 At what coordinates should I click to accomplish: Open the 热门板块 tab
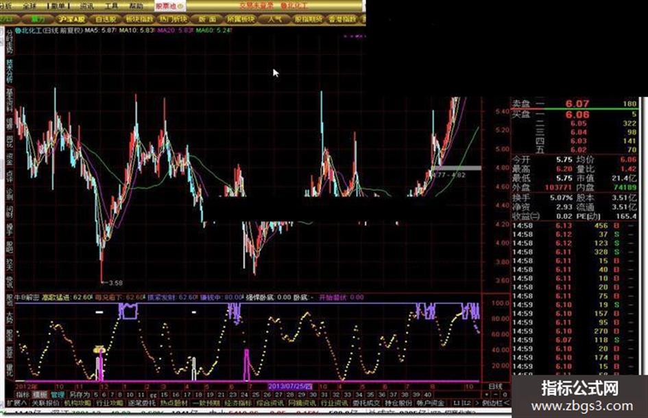pyautogui.click(x=173, y=19)
